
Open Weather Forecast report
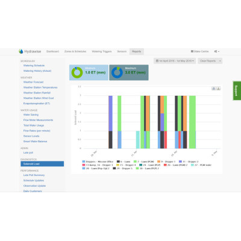point(33,82)
